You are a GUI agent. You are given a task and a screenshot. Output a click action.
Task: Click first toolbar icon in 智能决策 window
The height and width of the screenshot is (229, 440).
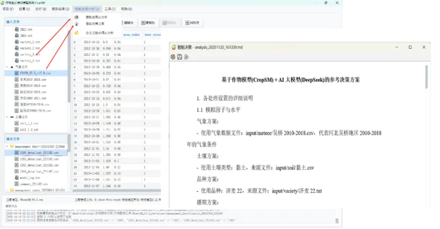pos(173,57)
